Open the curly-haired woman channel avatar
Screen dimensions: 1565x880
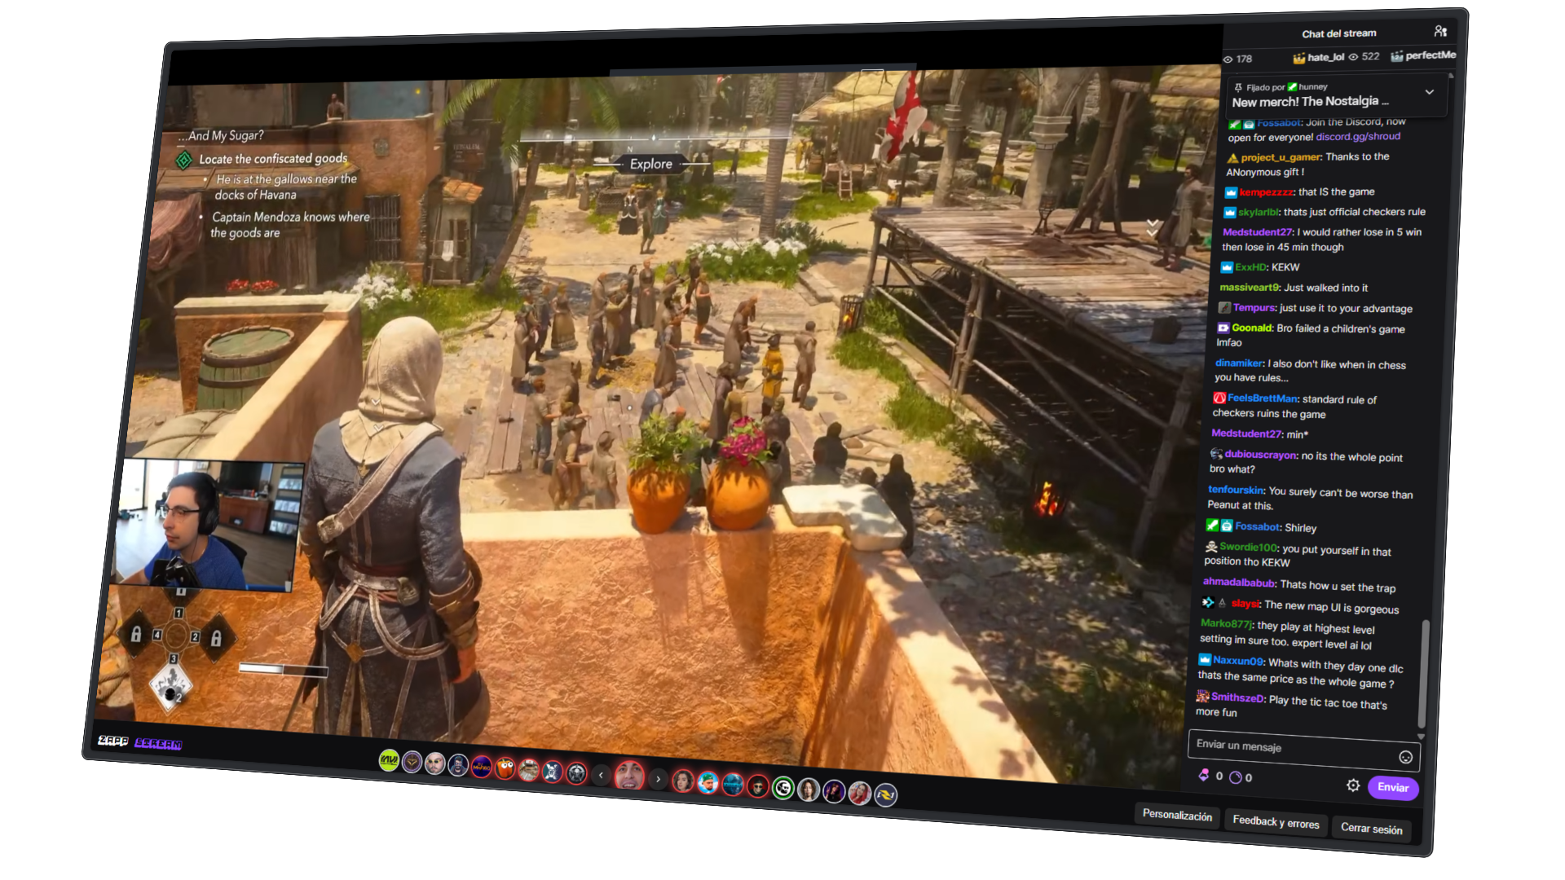808,790
